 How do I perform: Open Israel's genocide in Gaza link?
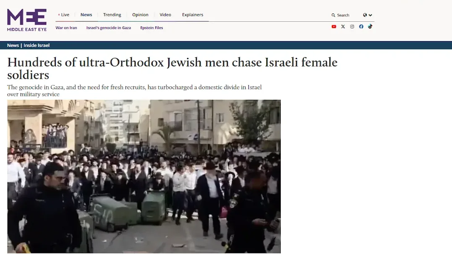coord(109,28)
